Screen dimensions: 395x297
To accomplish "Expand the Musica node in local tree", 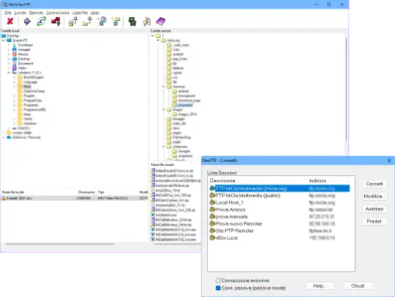I will coord(9,54).
